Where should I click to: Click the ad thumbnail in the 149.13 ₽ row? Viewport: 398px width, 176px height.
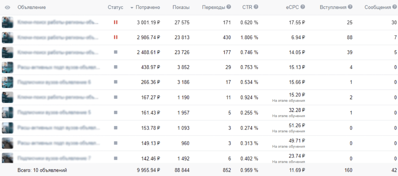7,143
